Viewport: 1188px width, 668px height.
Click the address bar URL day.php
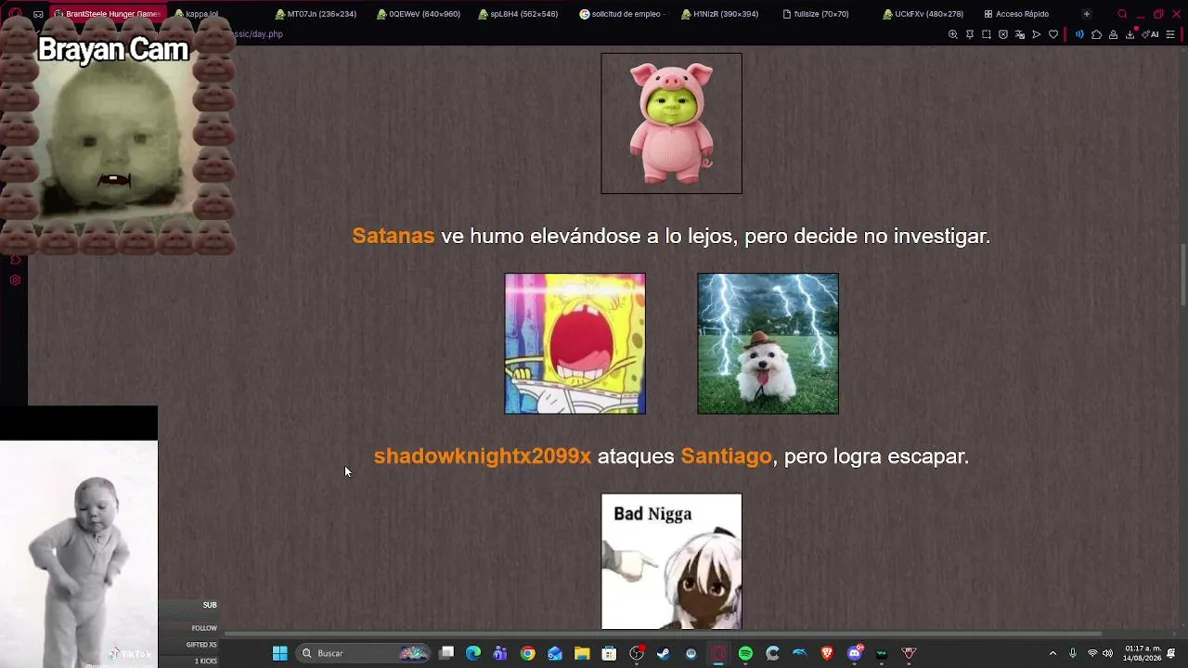pos(260,34)
